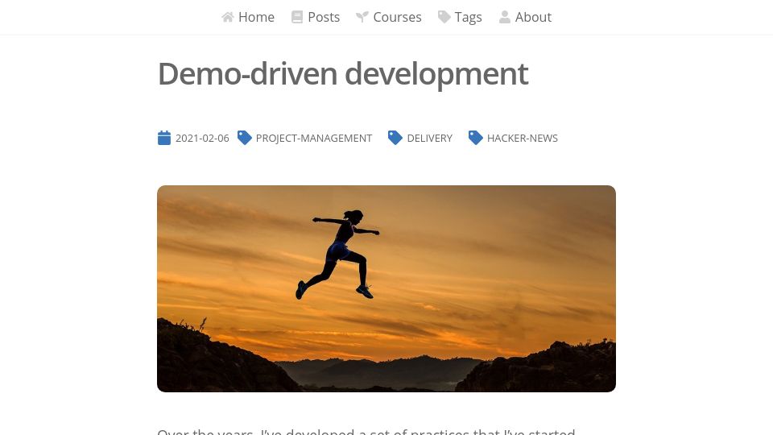Click the Demo-driven development heading
The width and height of the screenshot is (773, 435).
coord(343,74)
